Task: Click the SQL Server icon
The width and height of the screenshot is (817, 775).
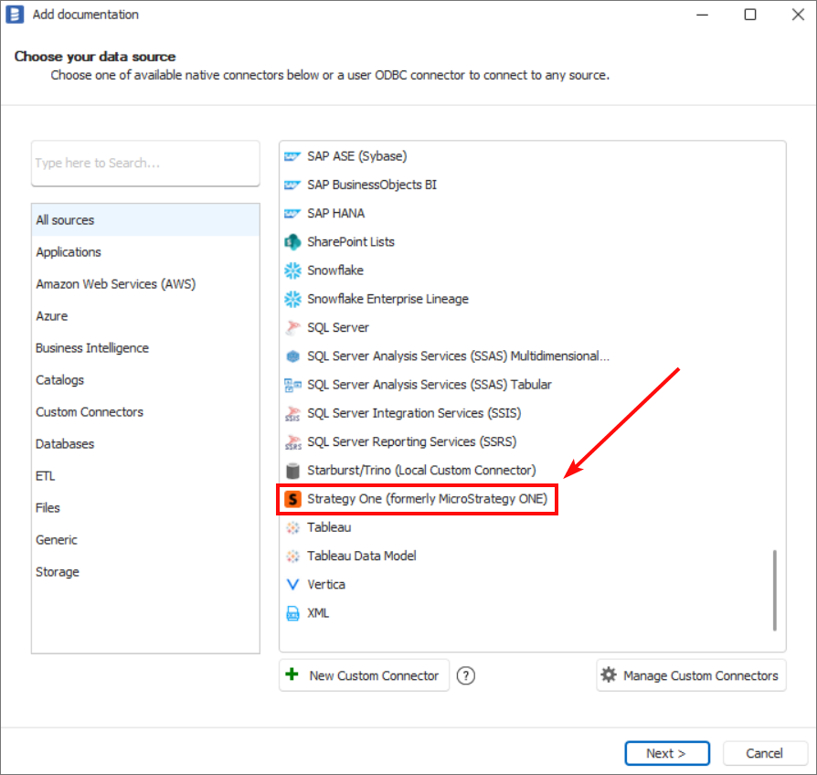Action: point(292,328)
